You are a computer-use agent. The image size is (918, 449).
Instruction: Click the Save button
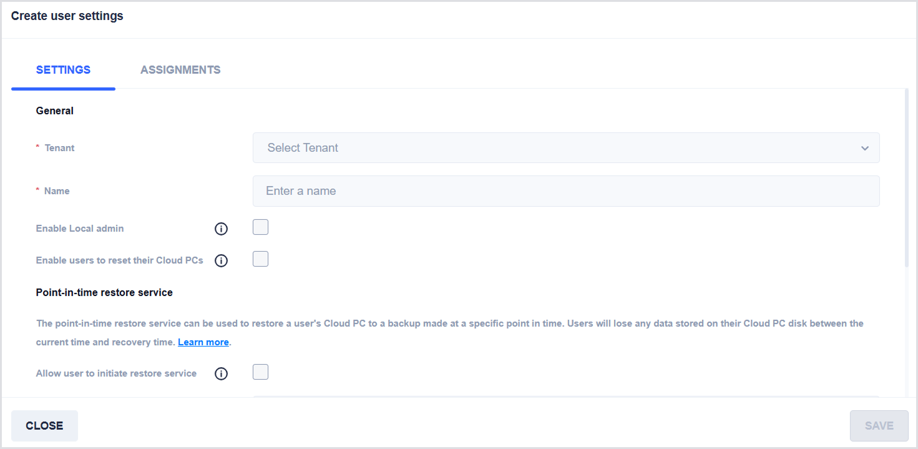879,426
